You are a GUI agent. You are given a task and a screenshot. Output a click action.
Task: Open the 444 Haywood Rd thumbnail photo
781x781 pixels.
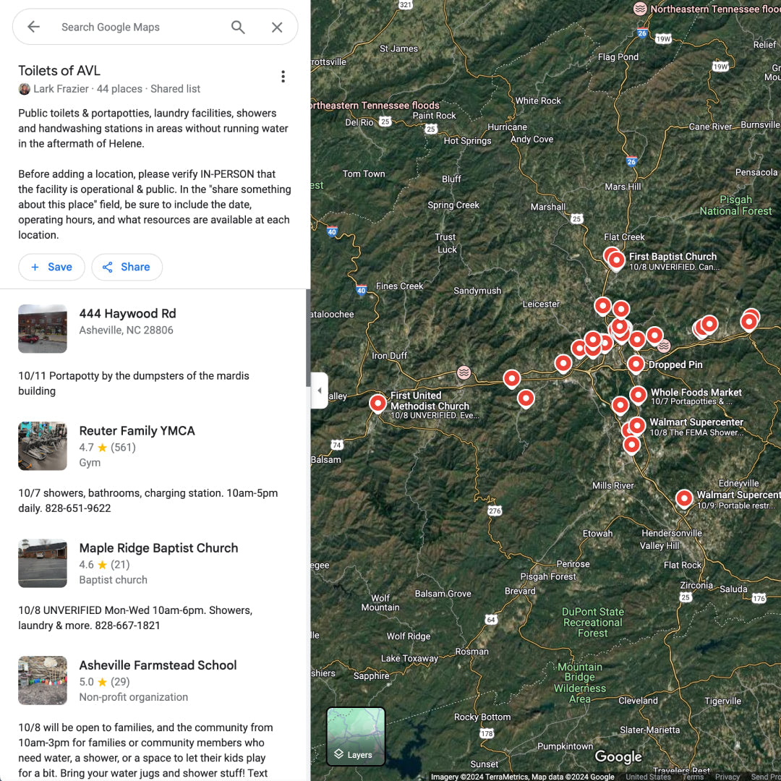pos(43,328)
